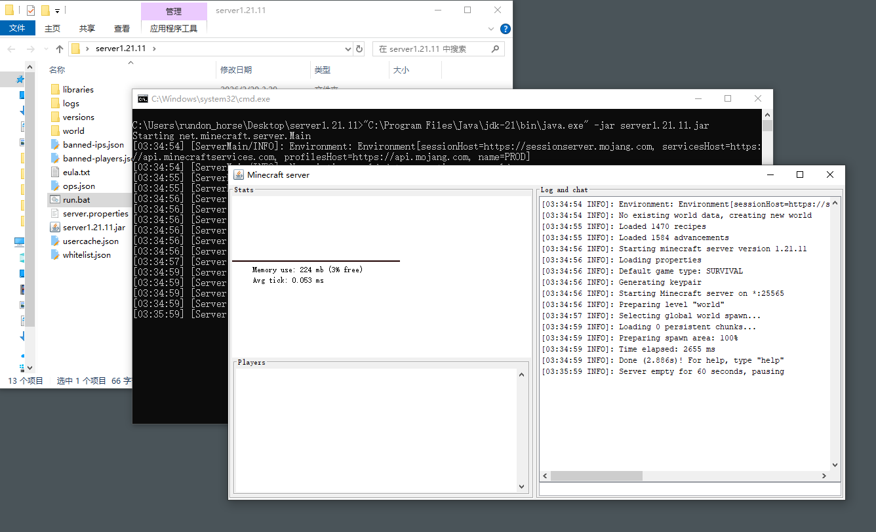Viewport: 876px width, 532px height.
Task: Go up one folder with the arrow
Action: pyautogui.click(x=60, y=49)
